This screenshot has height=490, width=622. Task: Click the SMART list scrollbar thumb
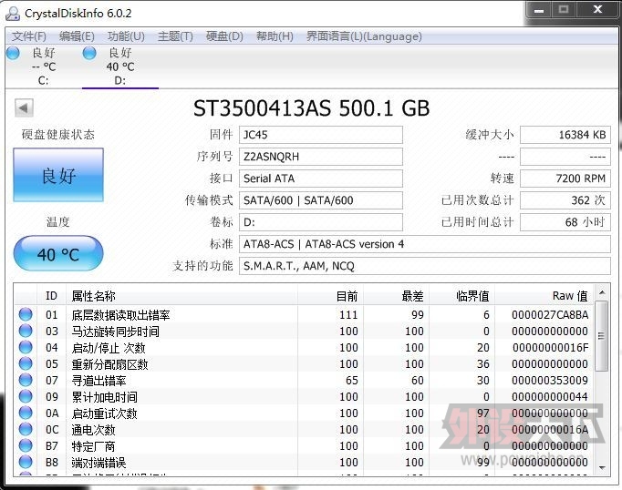coord(602,336)
